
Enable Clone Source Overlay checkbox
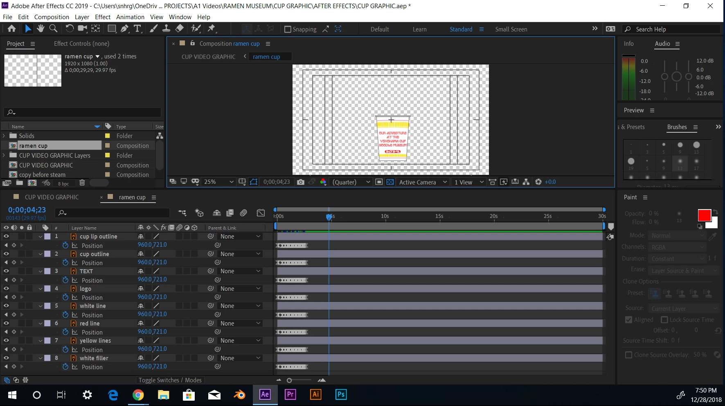(x=629, y=355)
